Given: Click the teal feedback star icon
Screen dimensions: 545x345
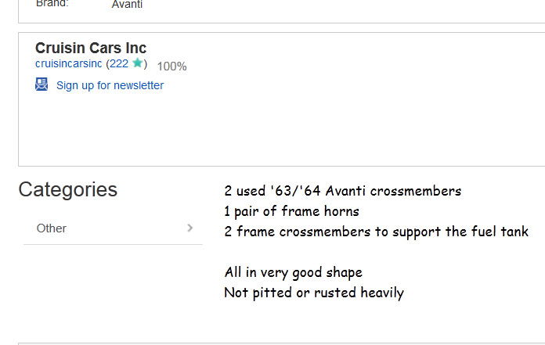Looking at the screenshot, I should coord(138,63).
